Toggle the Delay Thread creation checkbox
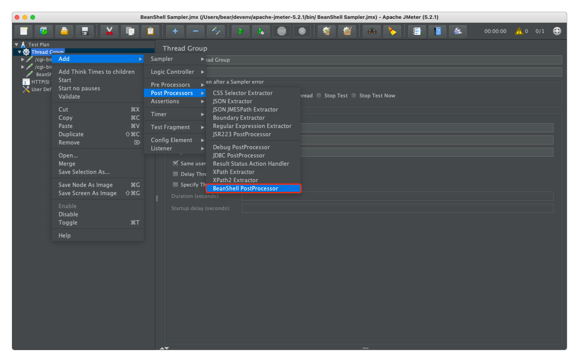Screen dimensions: 579x362 click(x=176, y=174)
